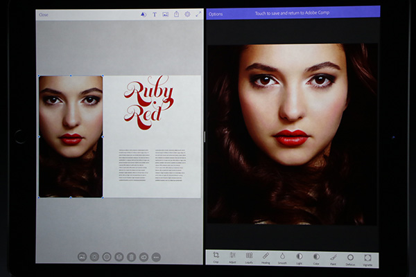416x277 pixels.
Task: Open the share icon in top toolbar
Action: [176, 14]
